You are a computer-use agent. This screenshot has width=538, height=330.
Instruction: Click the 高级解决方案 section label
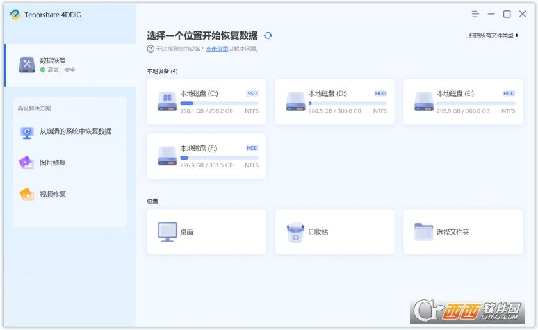pos(35,108)
